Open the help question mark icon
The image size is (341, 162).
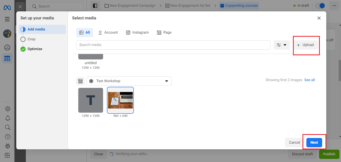(x=7, y=137)
